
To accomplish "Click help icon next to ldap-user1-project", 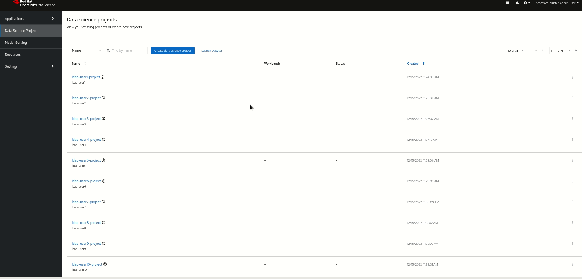I will click(x=103, y=77).
